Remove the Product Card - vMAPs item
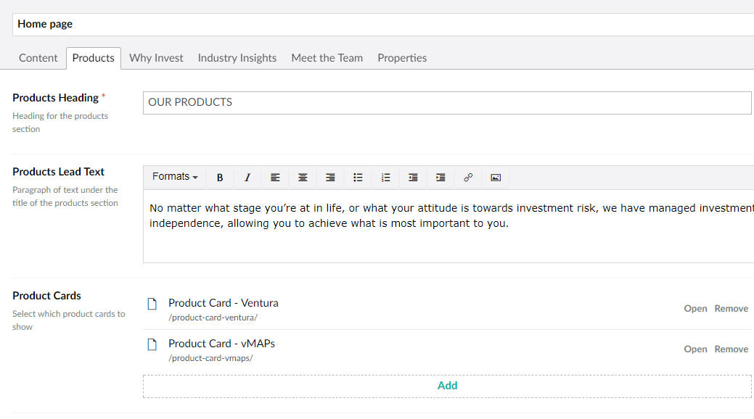 (x=731, y=349)
